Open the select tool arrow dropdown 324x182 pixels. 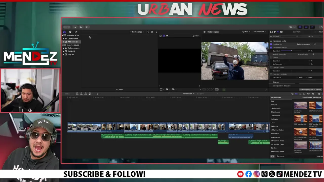pyautogui.click(x=98, y=94)
